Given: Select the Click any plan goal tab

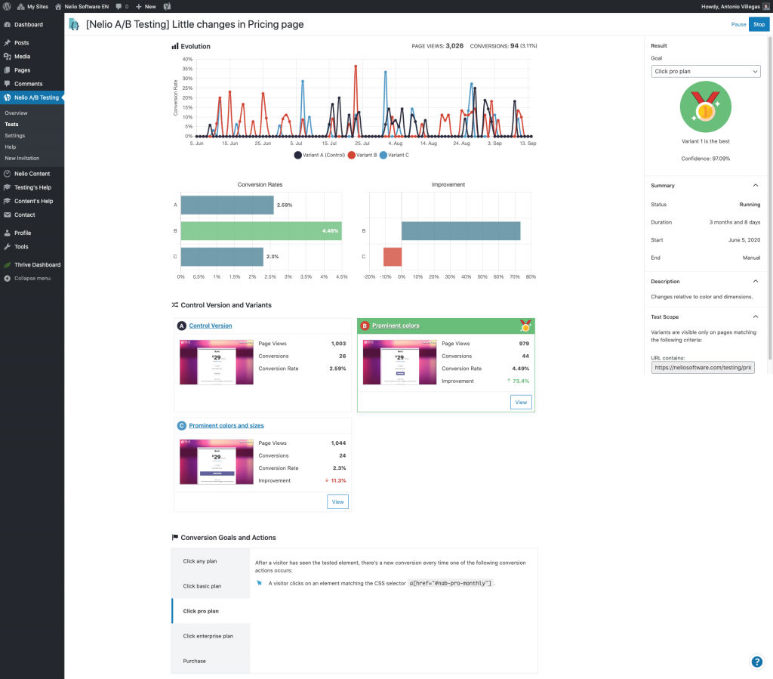Looking at the screenshot, I should click(211, 561).
